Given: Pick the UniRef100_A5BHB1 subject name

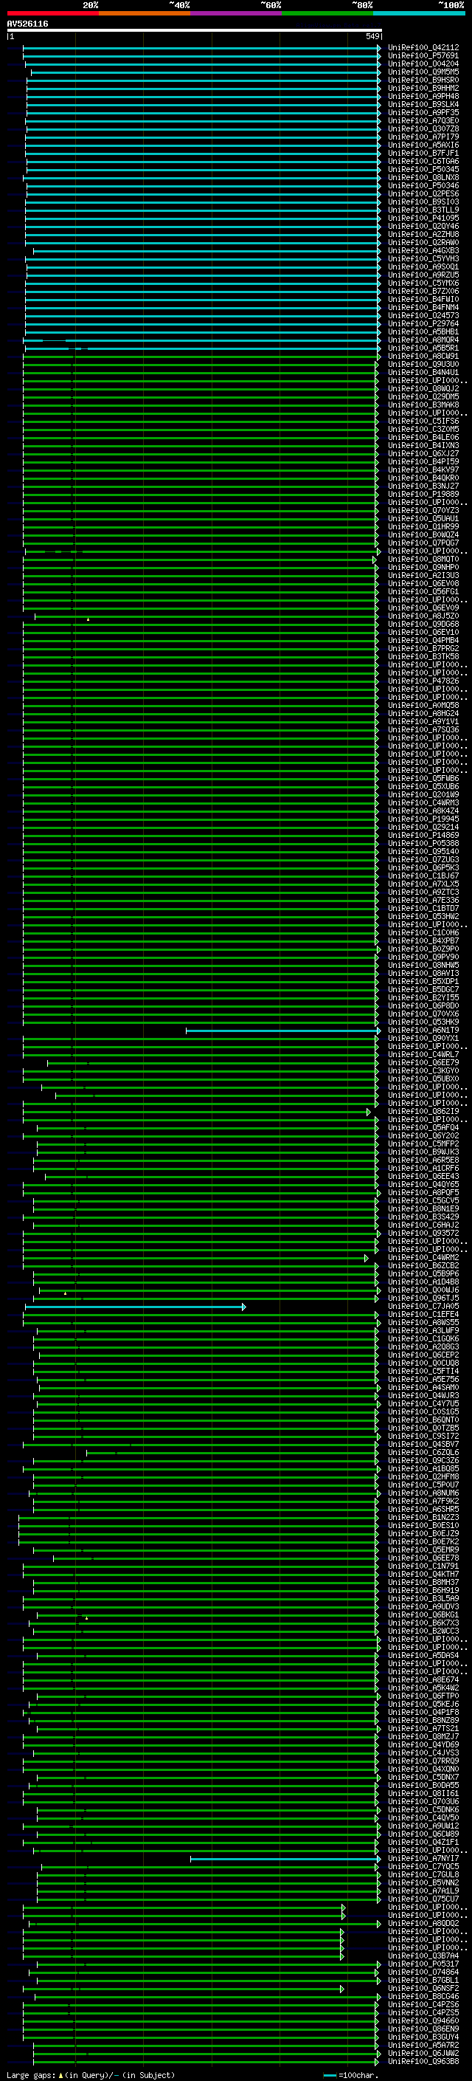Looking at the screenshot, I should [x=423, y=331].
